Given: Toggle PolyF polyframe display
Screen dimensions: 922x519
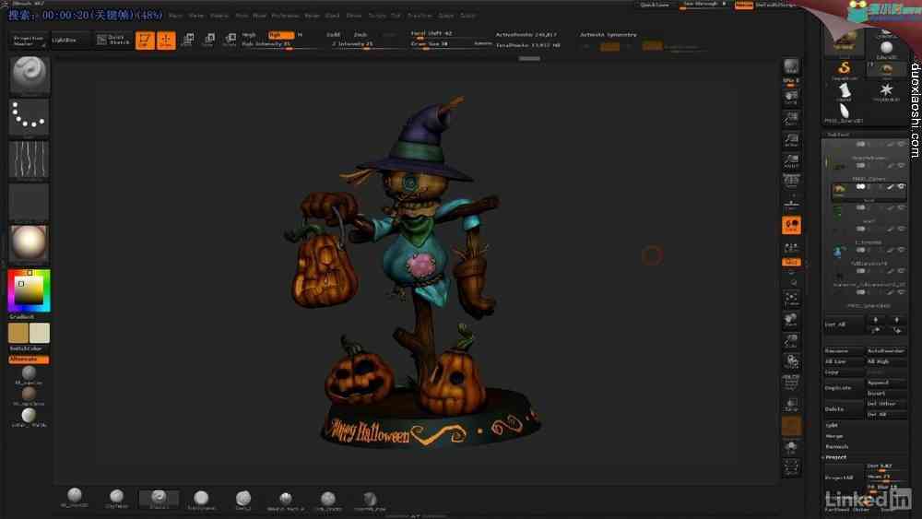Looking at the screenshot, I should click(x=791, y=383).
